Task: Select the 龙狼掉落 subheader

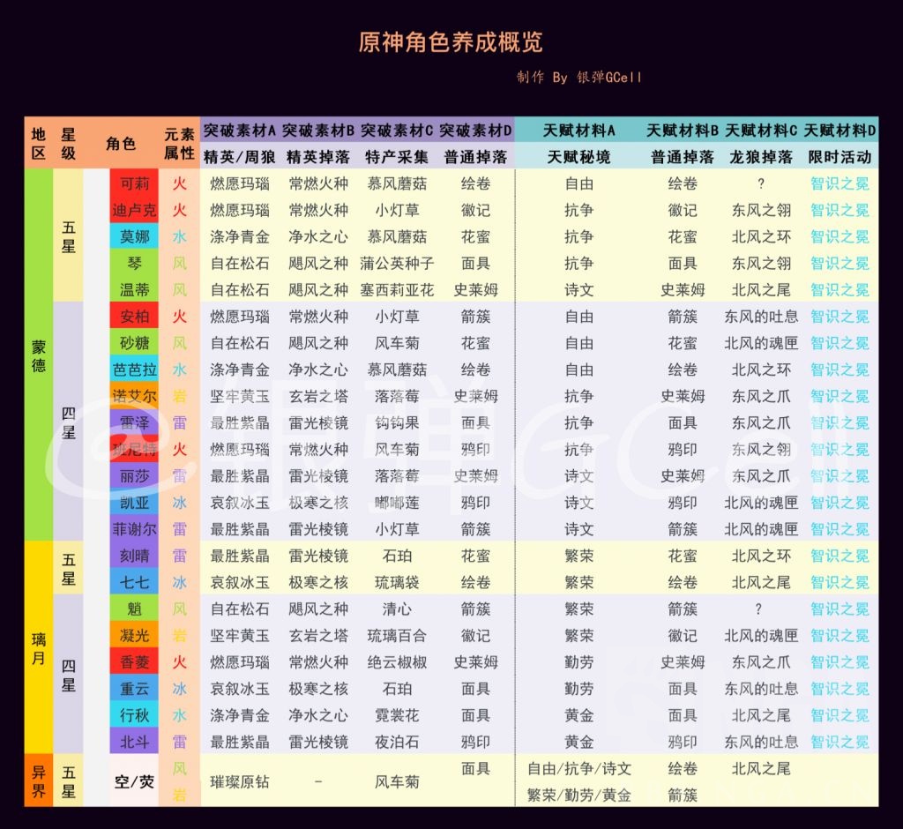Action: pyautogui.click(x=761, y=157)
